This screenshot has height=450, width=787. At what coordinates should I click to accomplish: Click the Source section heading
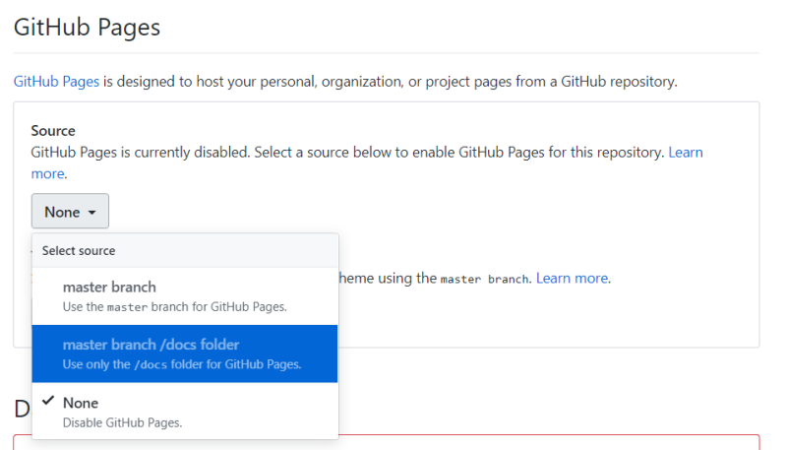click(x=53, y=131)
